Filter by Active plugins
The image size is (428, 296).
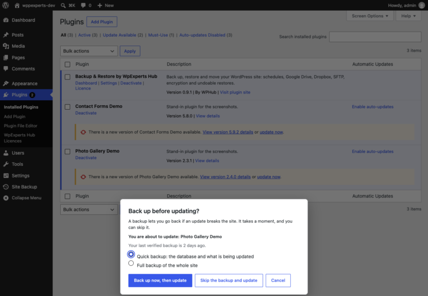pos(84,35)
